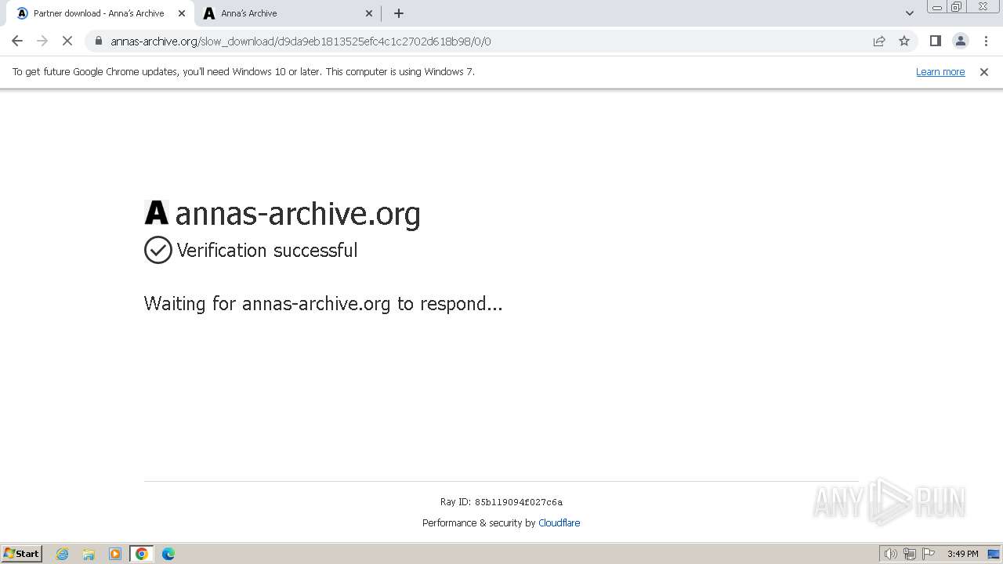Open File Explorer from the taskbar

[x=89, y=554]
